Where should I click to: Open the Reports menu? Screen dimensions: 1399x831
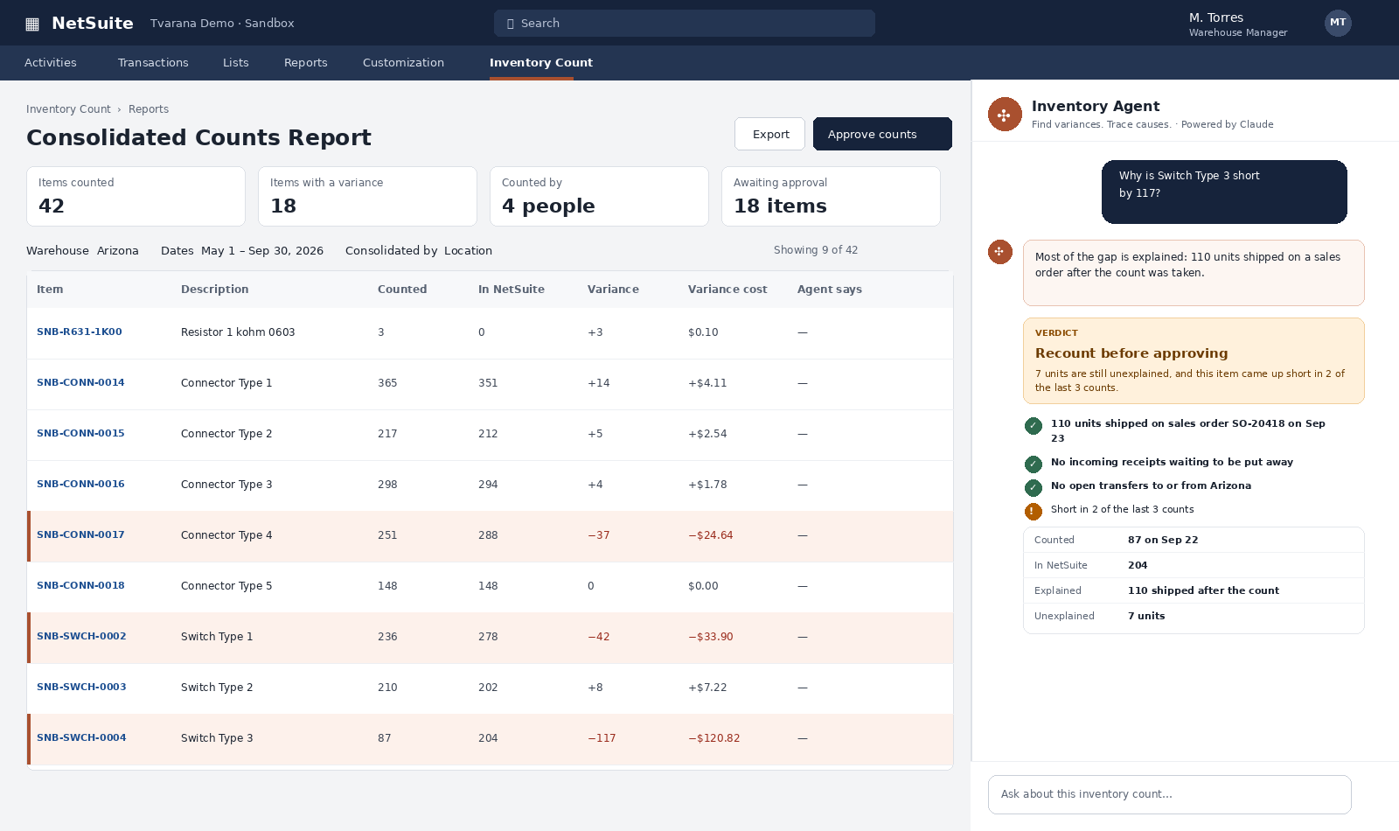(306, 63)
